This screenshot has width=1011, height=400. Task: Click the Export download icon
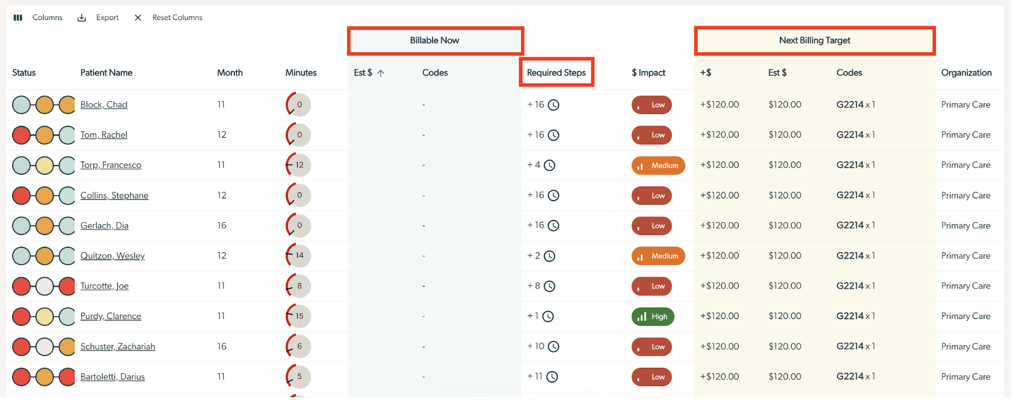point(82,18)
